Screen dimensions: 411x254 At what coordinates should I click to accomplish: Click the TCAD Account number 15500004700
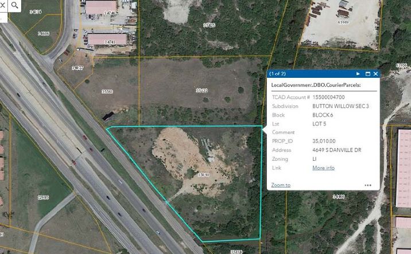332,97
